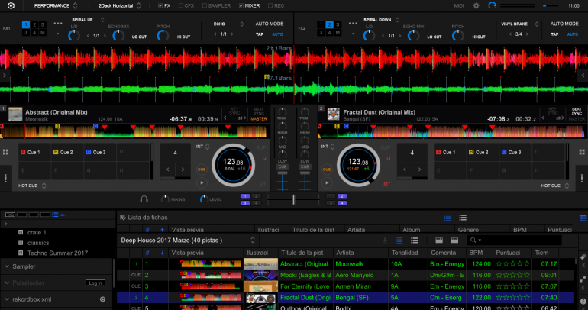Trigger hot cue B Cue 2 on deck 1
588x310 pixels.
click(67, 152)
